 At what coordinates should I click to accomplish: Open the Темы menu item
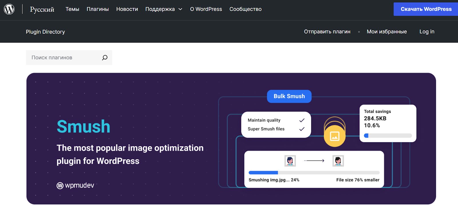72,9
